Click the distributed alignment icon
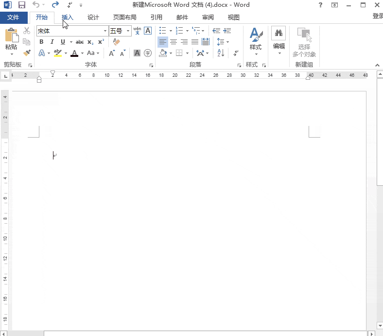The height and width of the screenshot is (336, 383). [x=206, y=42]
